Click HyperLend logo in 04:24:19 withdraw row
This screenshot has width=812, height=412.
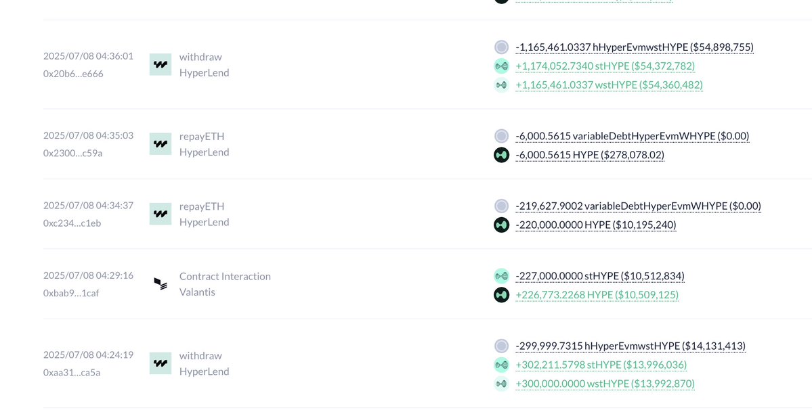[x=161, y=363]
